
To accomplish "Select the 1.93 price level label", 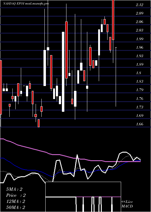I will point(140,56).
